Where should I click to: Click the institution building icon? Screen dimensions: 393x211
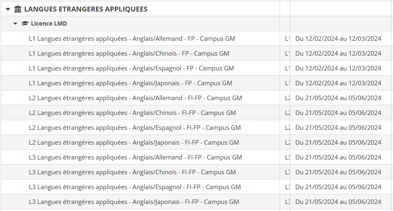pyautogui.click(x=18, y=9)
